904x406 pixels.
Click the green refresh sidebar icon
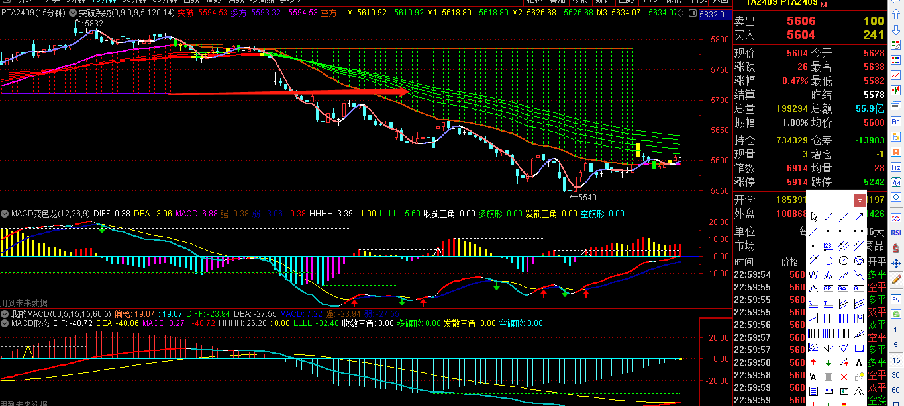click(896, 314)
